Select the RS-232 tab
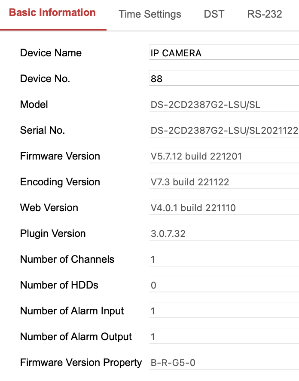This screenshot has height=381, width=299. [265, 14]
